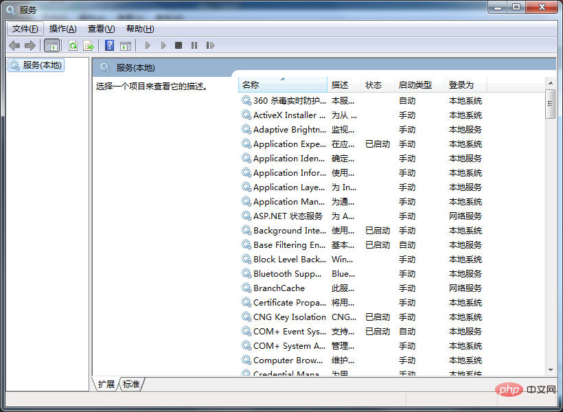Click the CNG... description cell
The image size is (563, 412).
click(x=344, y=317)
